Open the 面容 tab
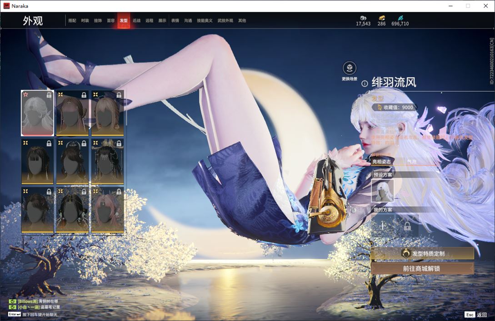The height and width of the screenshot is (321, 495). 111,20
